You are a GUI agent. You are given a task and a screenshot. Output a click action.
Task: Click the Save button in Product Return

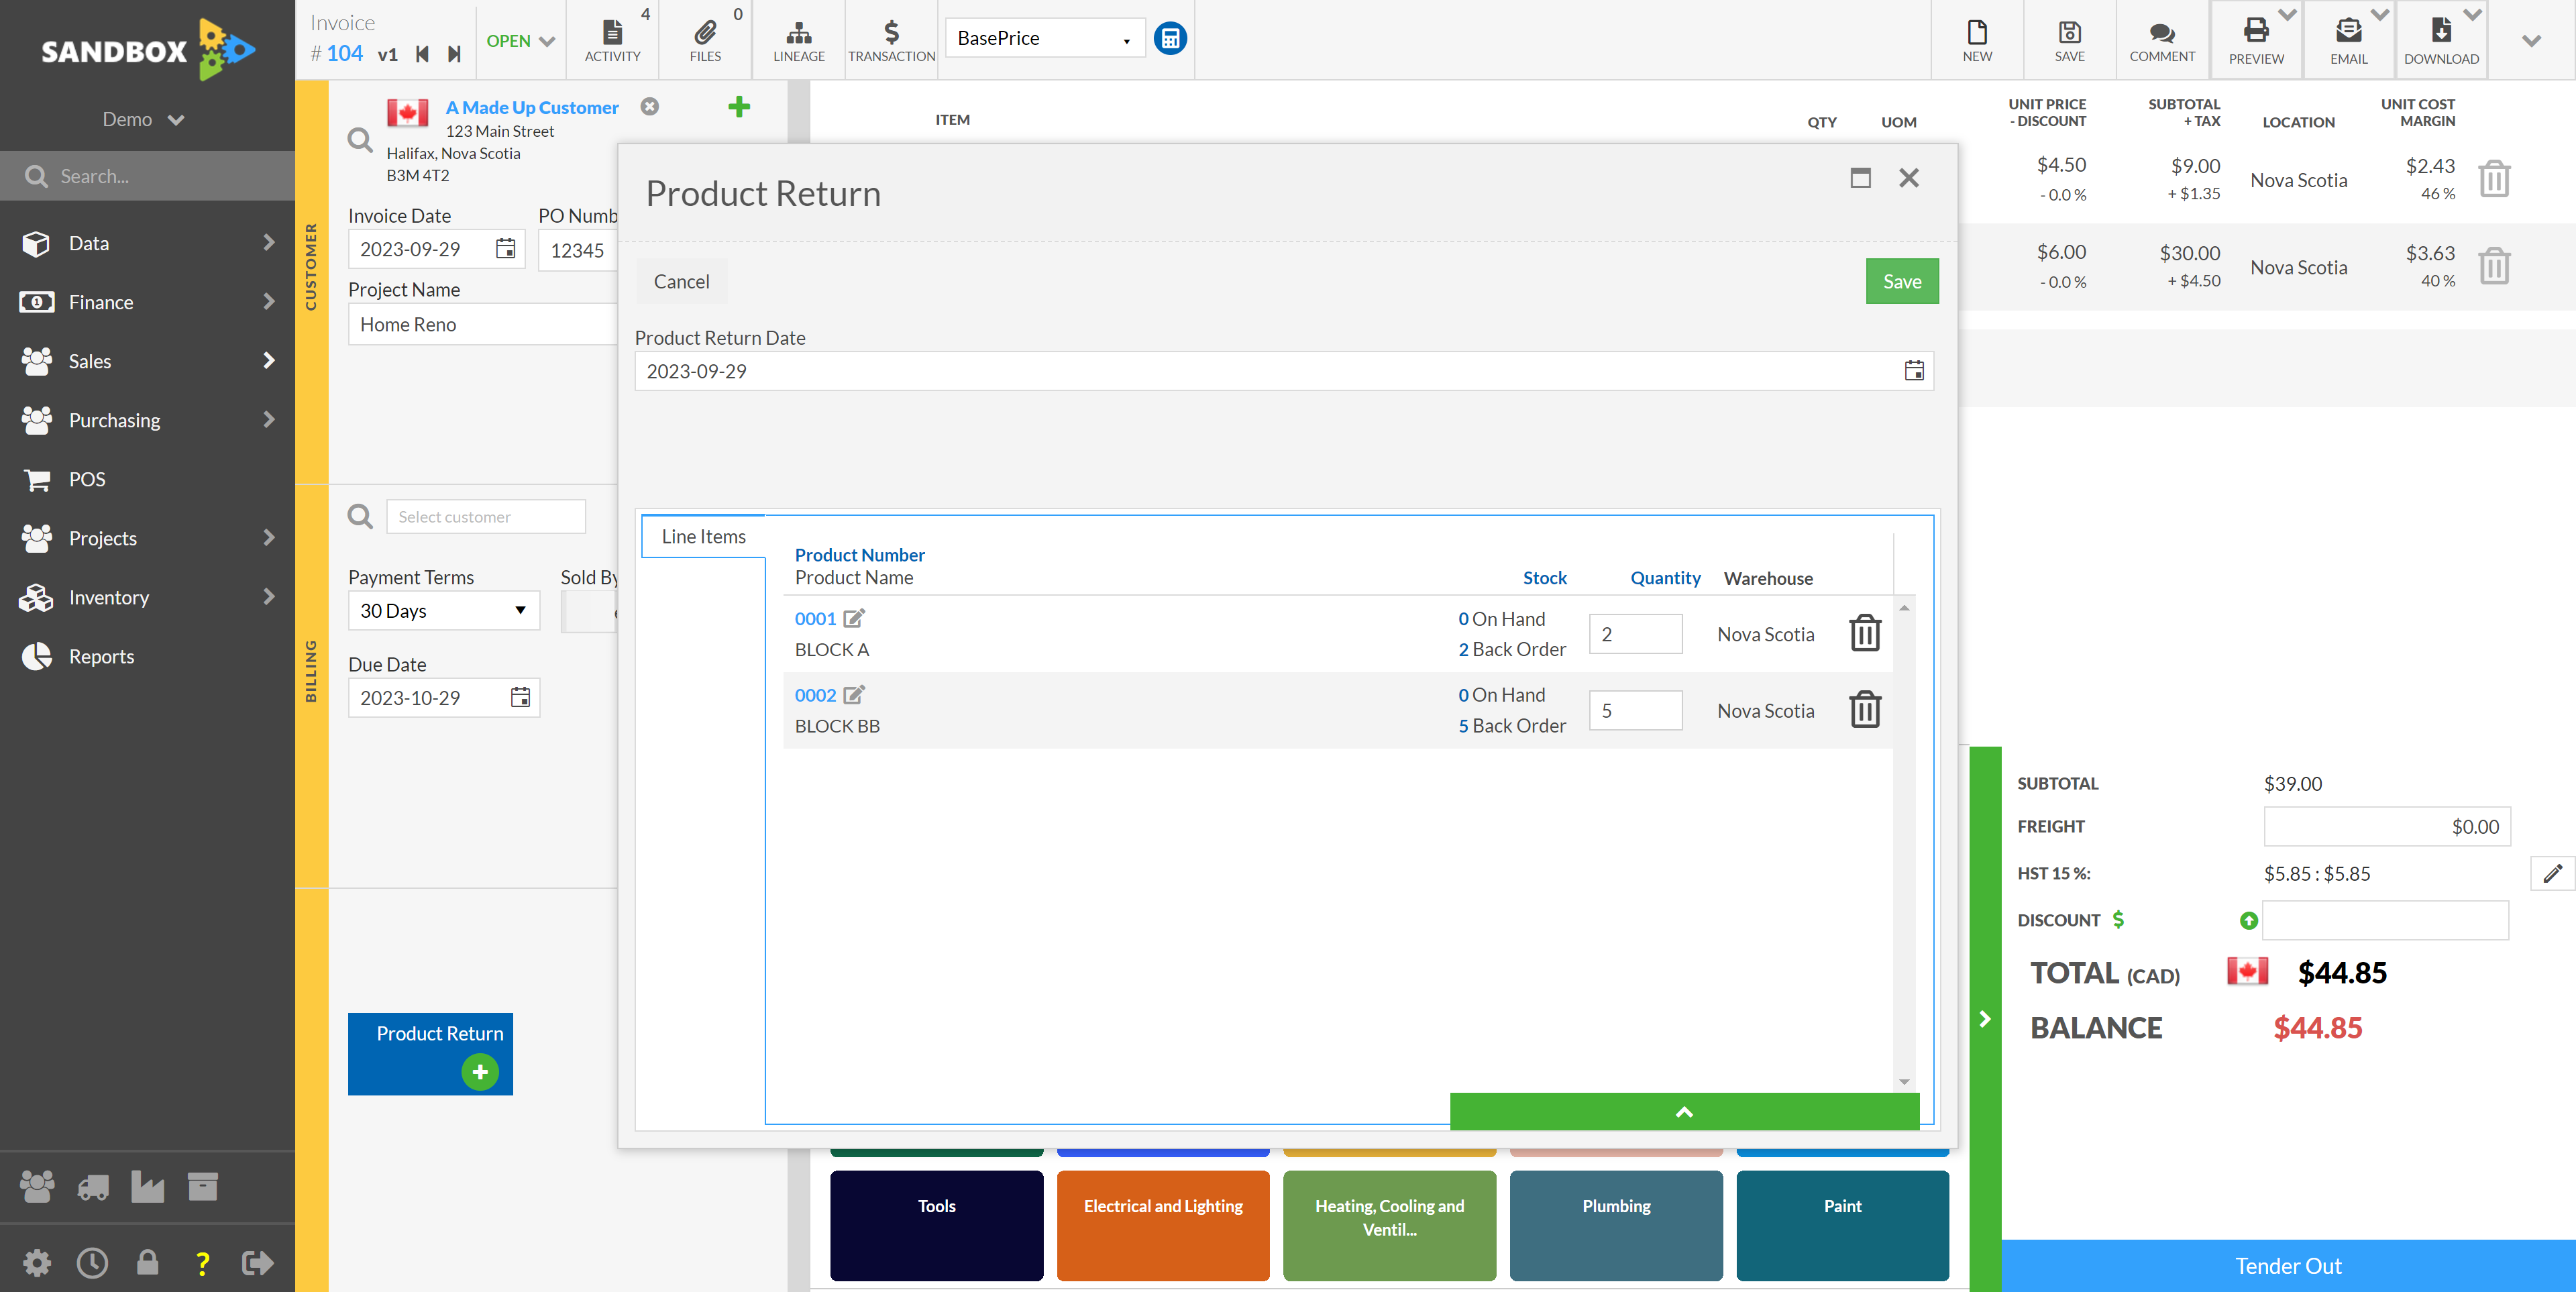pos(1900,280)
